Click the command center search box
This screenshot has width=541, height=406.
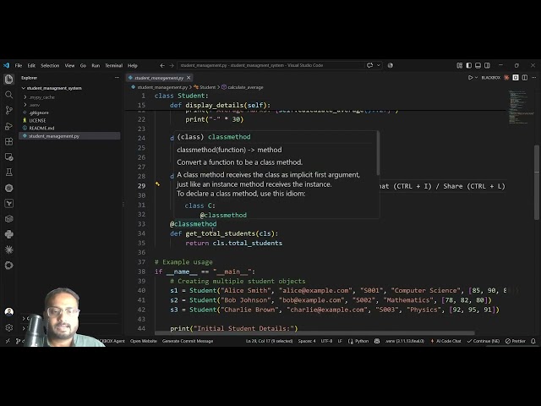point(270,65)
